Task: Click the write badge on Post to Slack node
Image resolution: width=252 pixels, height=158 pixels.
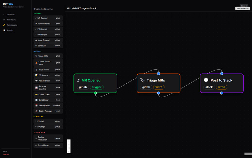Action: tap(221, 87)
